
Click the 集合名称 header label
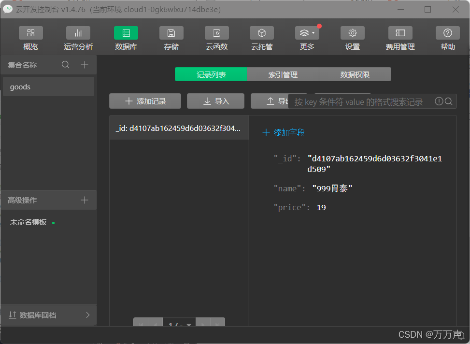point(22,65)
